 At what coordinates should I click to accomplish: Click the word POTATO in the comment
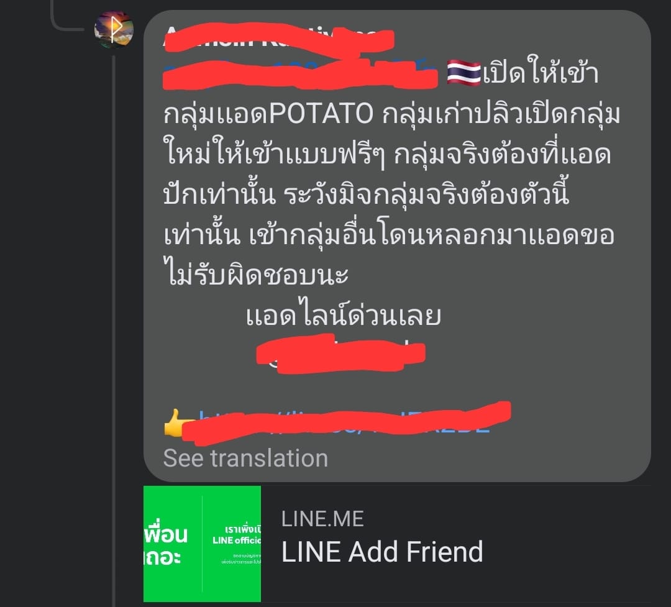[x=321, y=114]
